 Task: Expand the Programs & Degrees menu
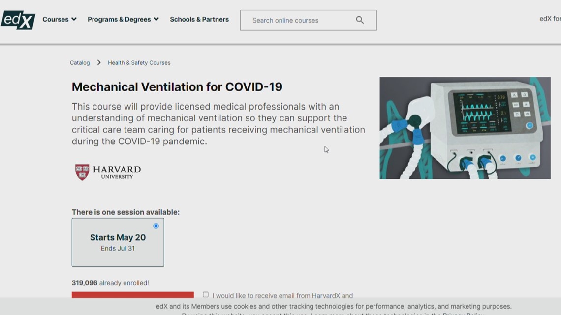click(x=123, y=19)
